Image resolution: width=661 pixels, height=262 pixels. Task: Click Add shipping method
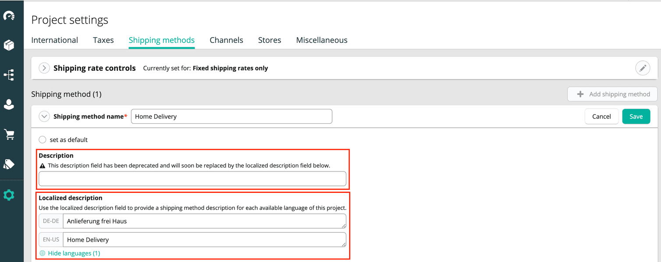click(612, 94)
